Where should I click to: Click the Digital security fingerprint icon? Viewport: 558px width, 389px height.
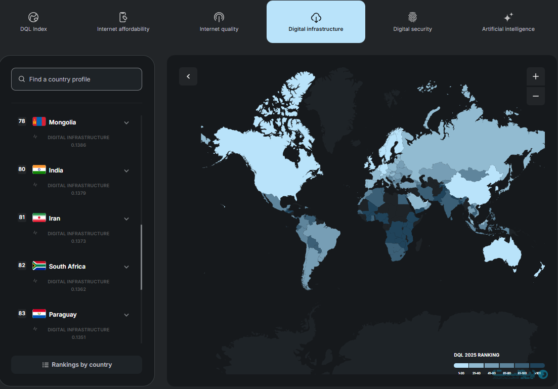coord(412,18)
